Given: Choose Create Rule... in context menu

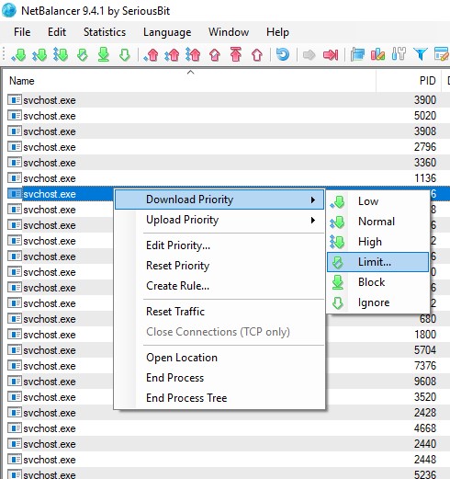Looking at the screenshot, I should pos(219,286).
